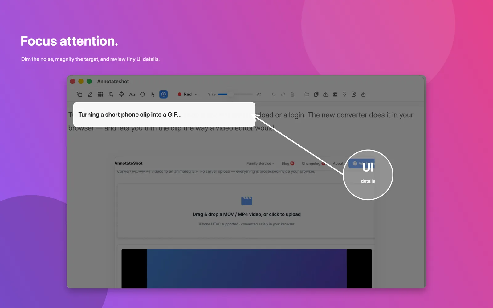Select the pen drawing tool
The image size is (493, 308).
pos(90,94)
